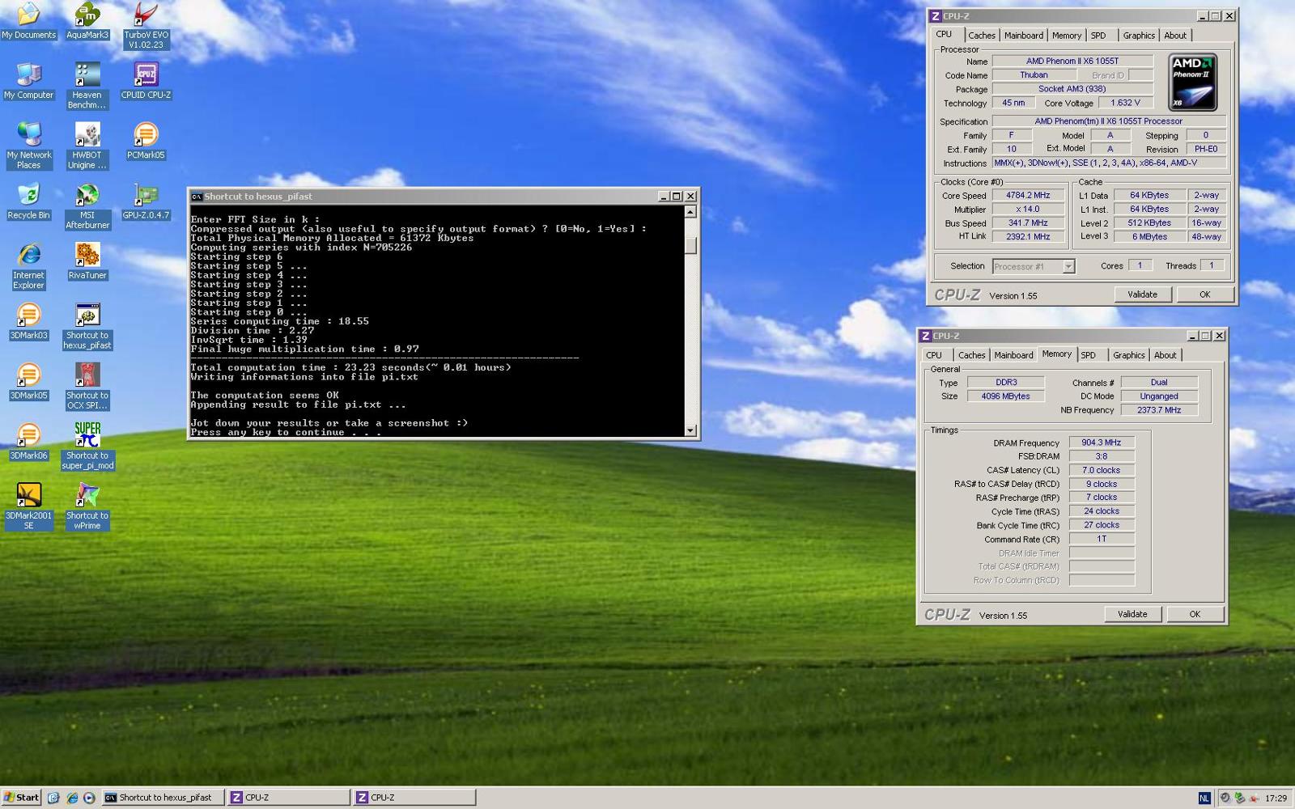The height and width of the screenshot is (809, 1295).
Task: Open the AquaMark3 desktop shortcut
Action: click(87, 21)
